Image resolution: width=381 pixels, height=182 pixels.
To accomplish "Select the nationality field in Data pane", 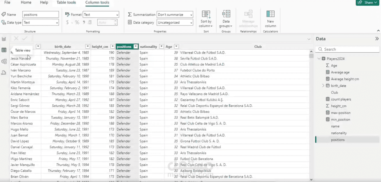I will point(339,133).
